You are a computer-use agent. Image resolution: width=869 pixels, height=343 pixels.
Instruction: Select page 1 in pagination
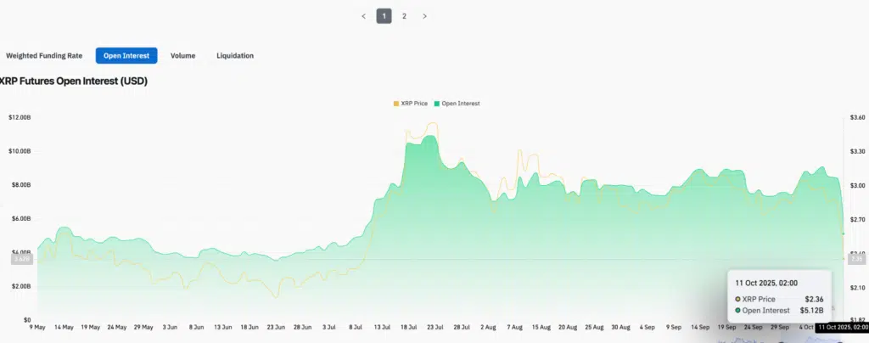tap(384, 16)
